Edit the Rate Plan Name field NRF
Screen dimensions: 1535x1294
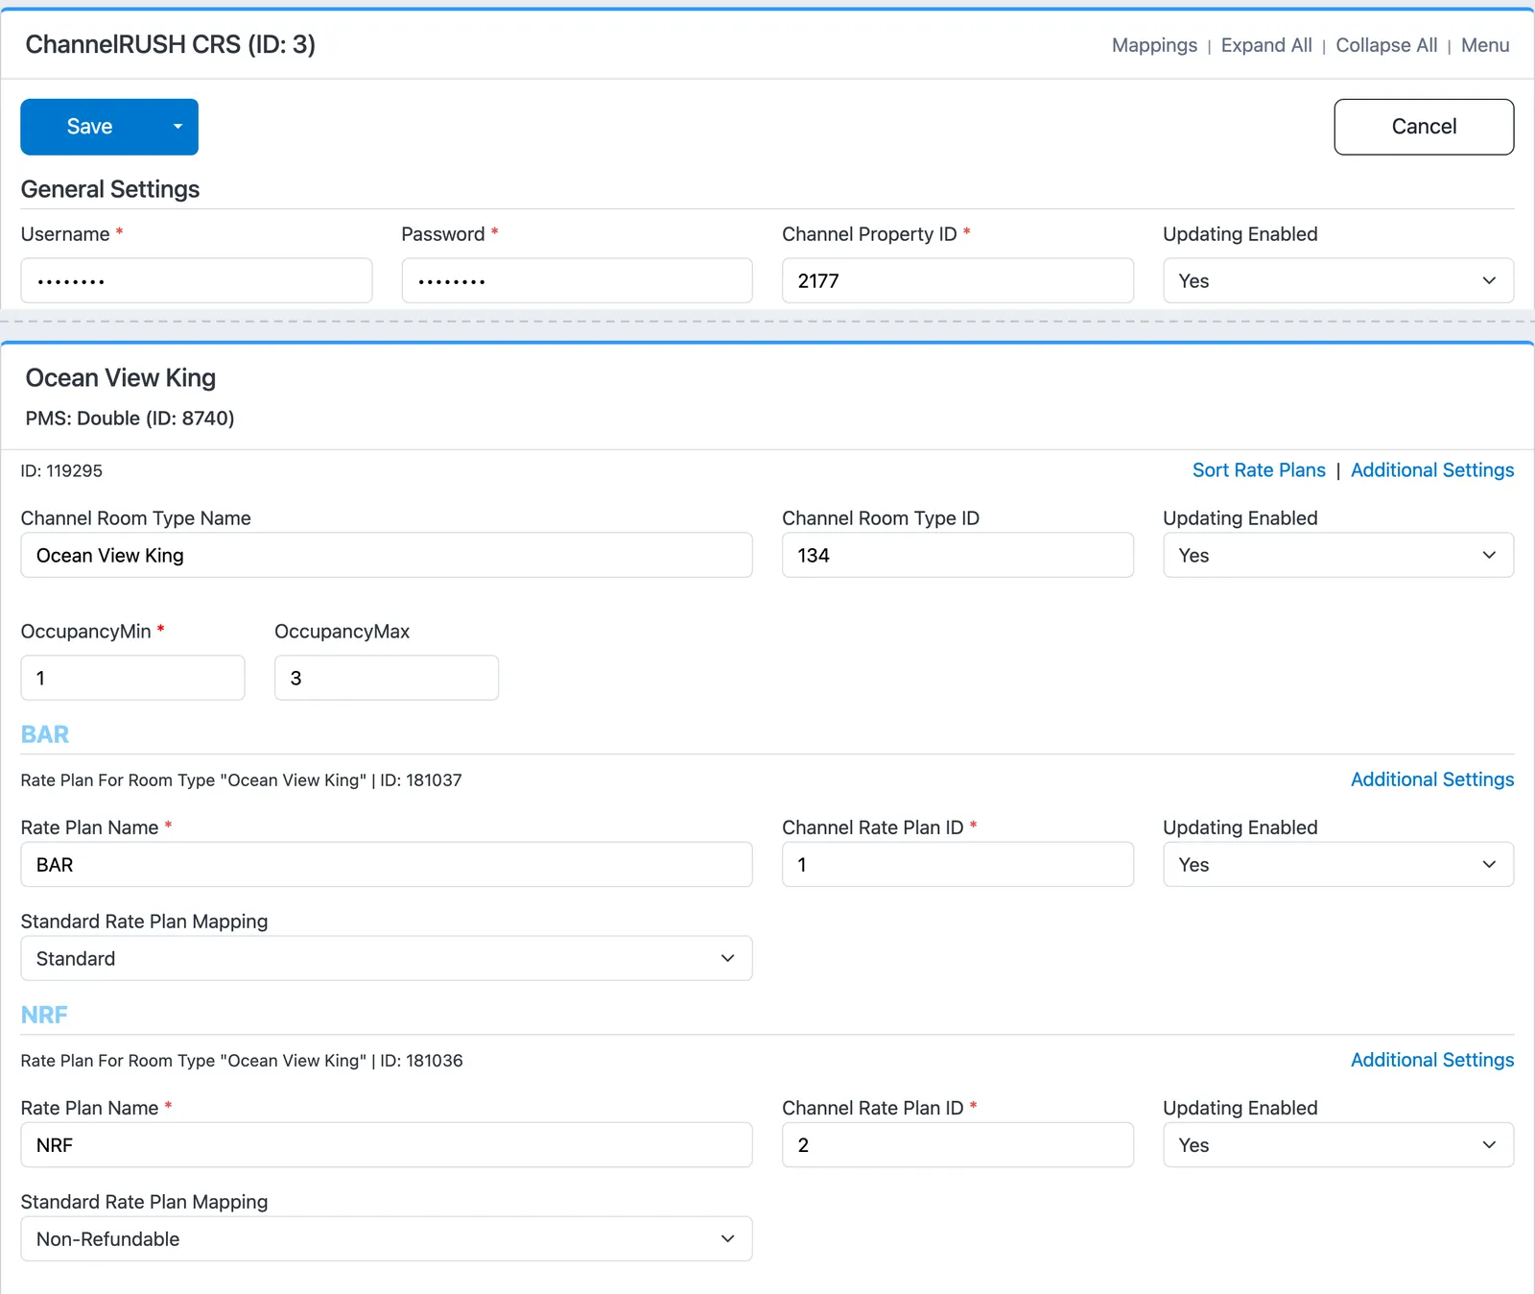(387, 1144)
